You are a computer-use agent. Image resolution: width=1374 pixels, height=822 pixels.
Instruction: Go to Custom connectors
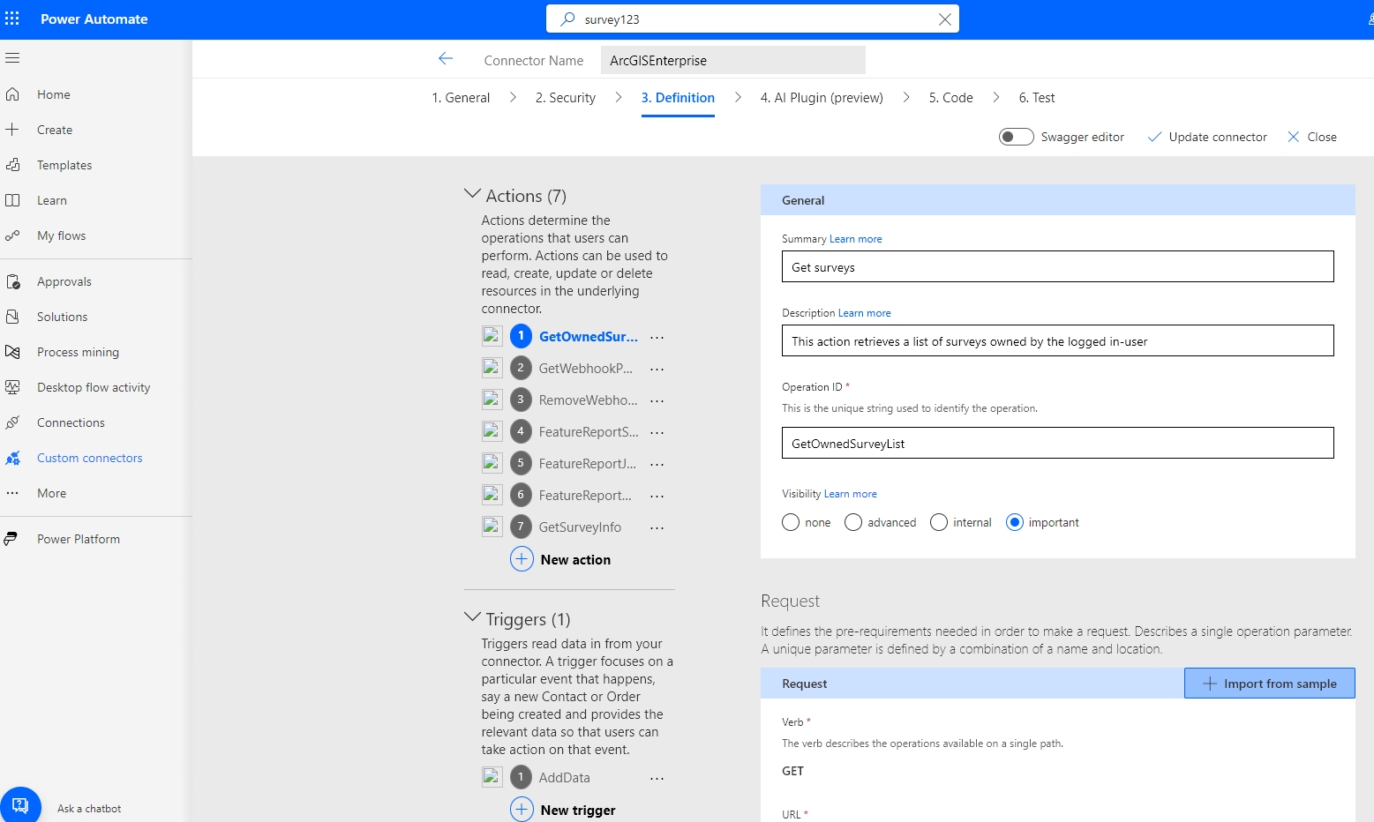(x=89, y=458)
